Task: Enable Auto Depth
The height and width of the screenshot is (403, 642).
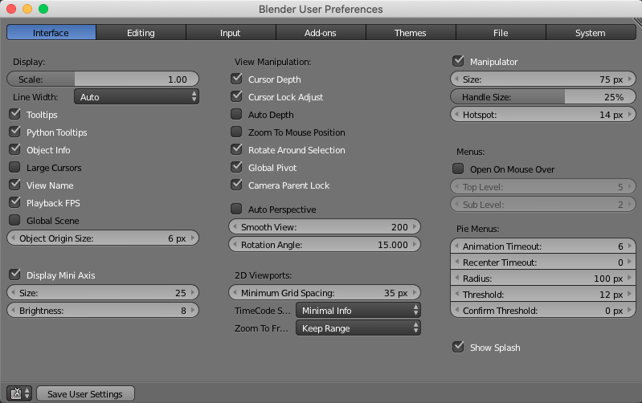Action: click(236, 114)
